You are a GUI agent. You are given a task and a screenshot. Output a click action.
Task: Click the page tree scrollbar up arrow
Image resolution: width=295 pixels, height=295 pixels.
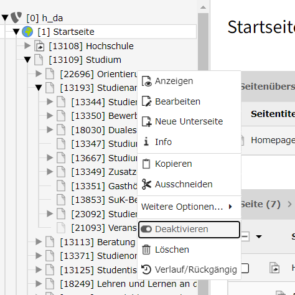[x=203, y=7]
